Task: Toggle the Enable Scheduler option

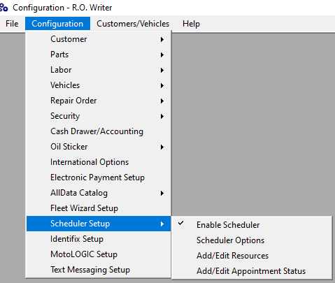Action: [252, 225]
